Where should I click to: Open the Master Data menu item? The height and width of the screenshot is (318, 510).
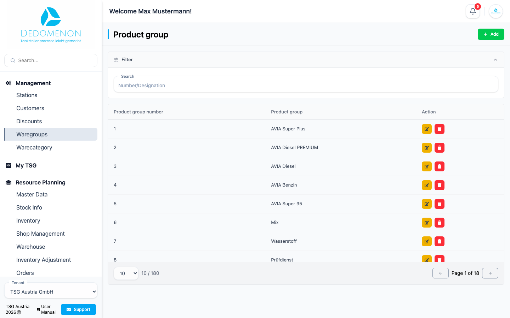click(51, 194)
